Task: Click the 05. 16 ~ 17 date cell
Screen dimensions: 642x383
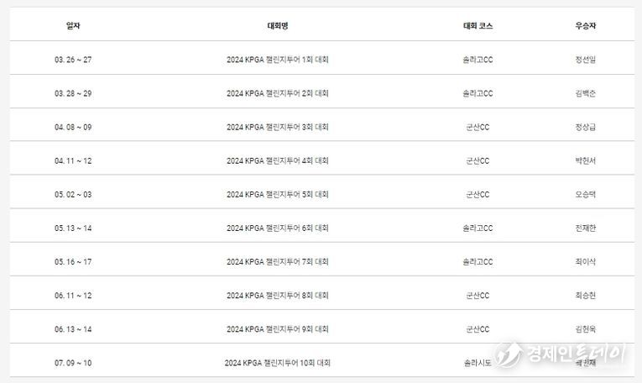Action: (73, 262)
